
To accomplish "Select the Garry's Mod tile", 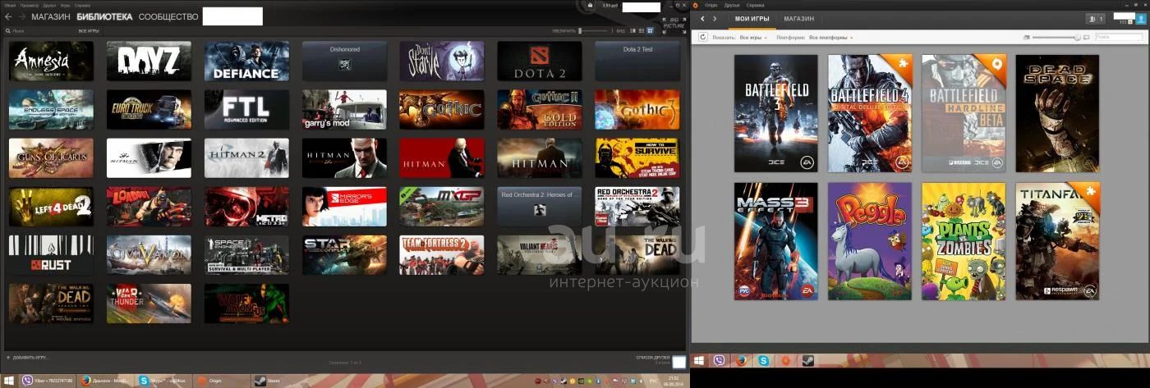I will (344, 110).
